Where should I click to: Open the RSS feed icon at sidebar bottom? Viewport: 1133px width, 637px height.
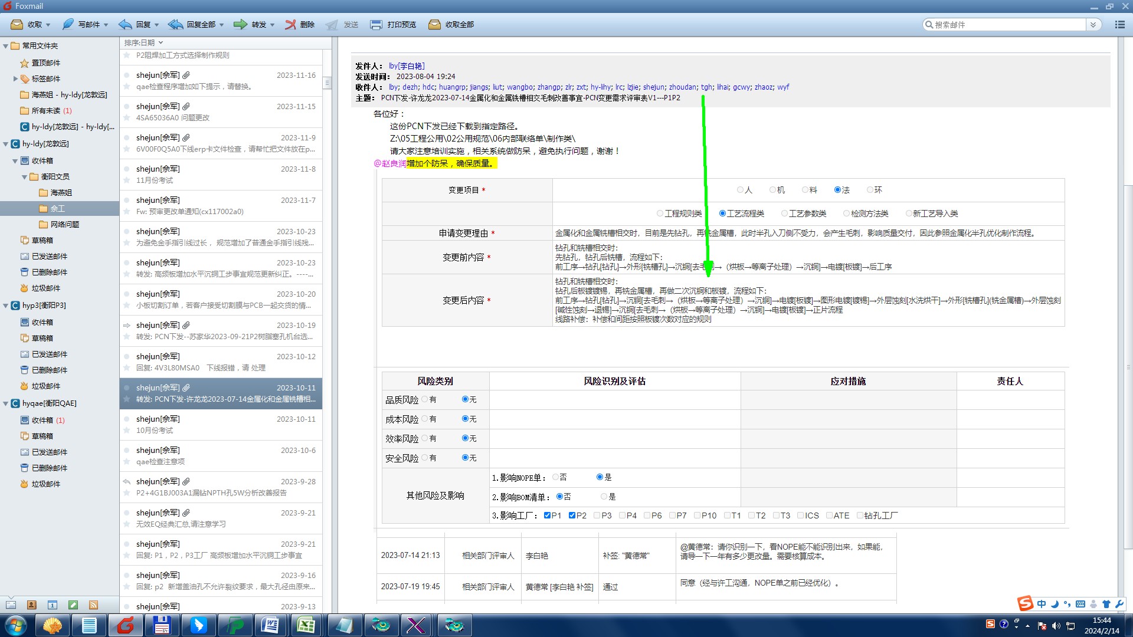pyautogui.click(x=93, y=605)
